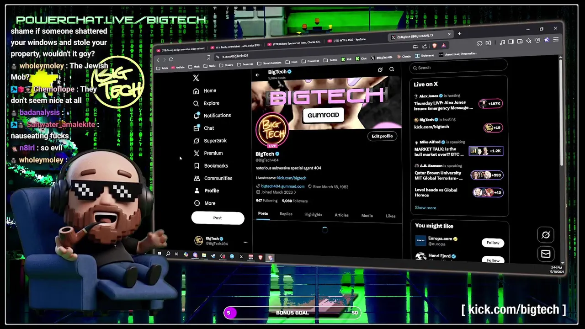Viewport: 585px width, 329px height.
Task: Click Windows Start button on taskbar
Action: point(160,253)
